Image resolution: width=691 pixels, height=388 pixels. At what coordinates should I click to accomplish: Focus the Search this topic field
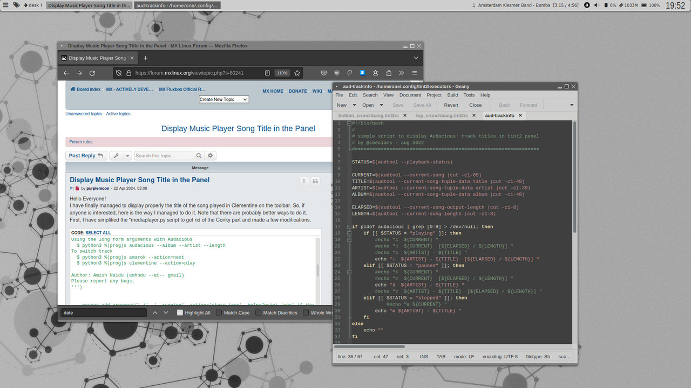click(x=164, y=156)
